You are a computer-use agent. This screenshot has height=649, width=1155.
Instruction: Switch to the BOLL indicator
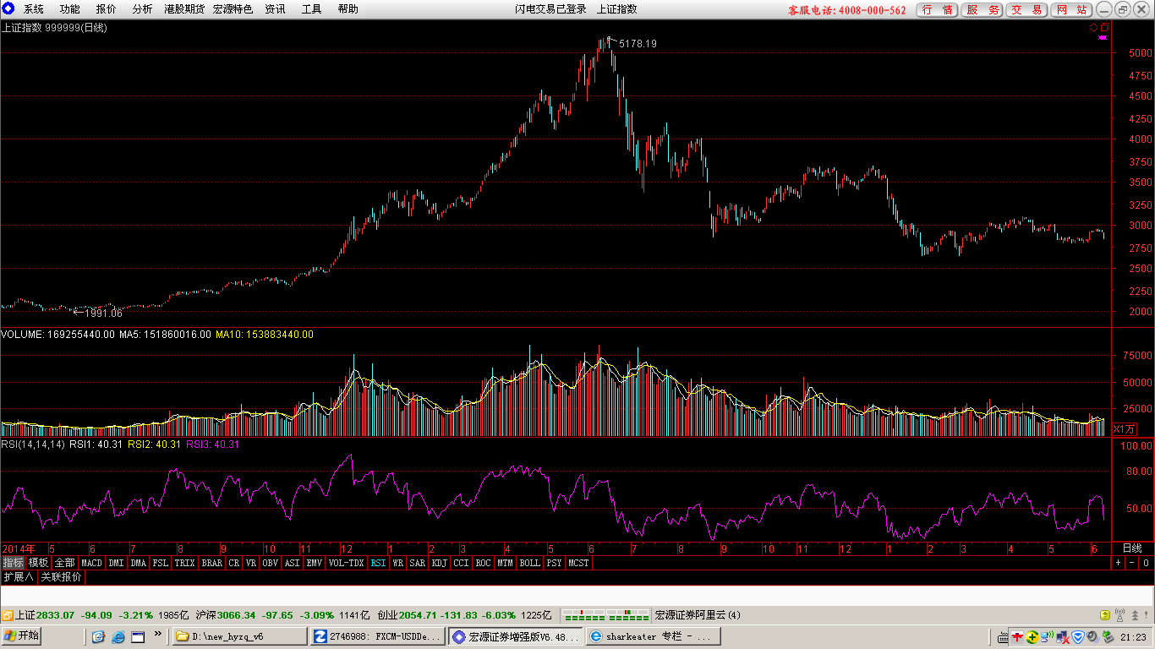[x=529, y=562]
